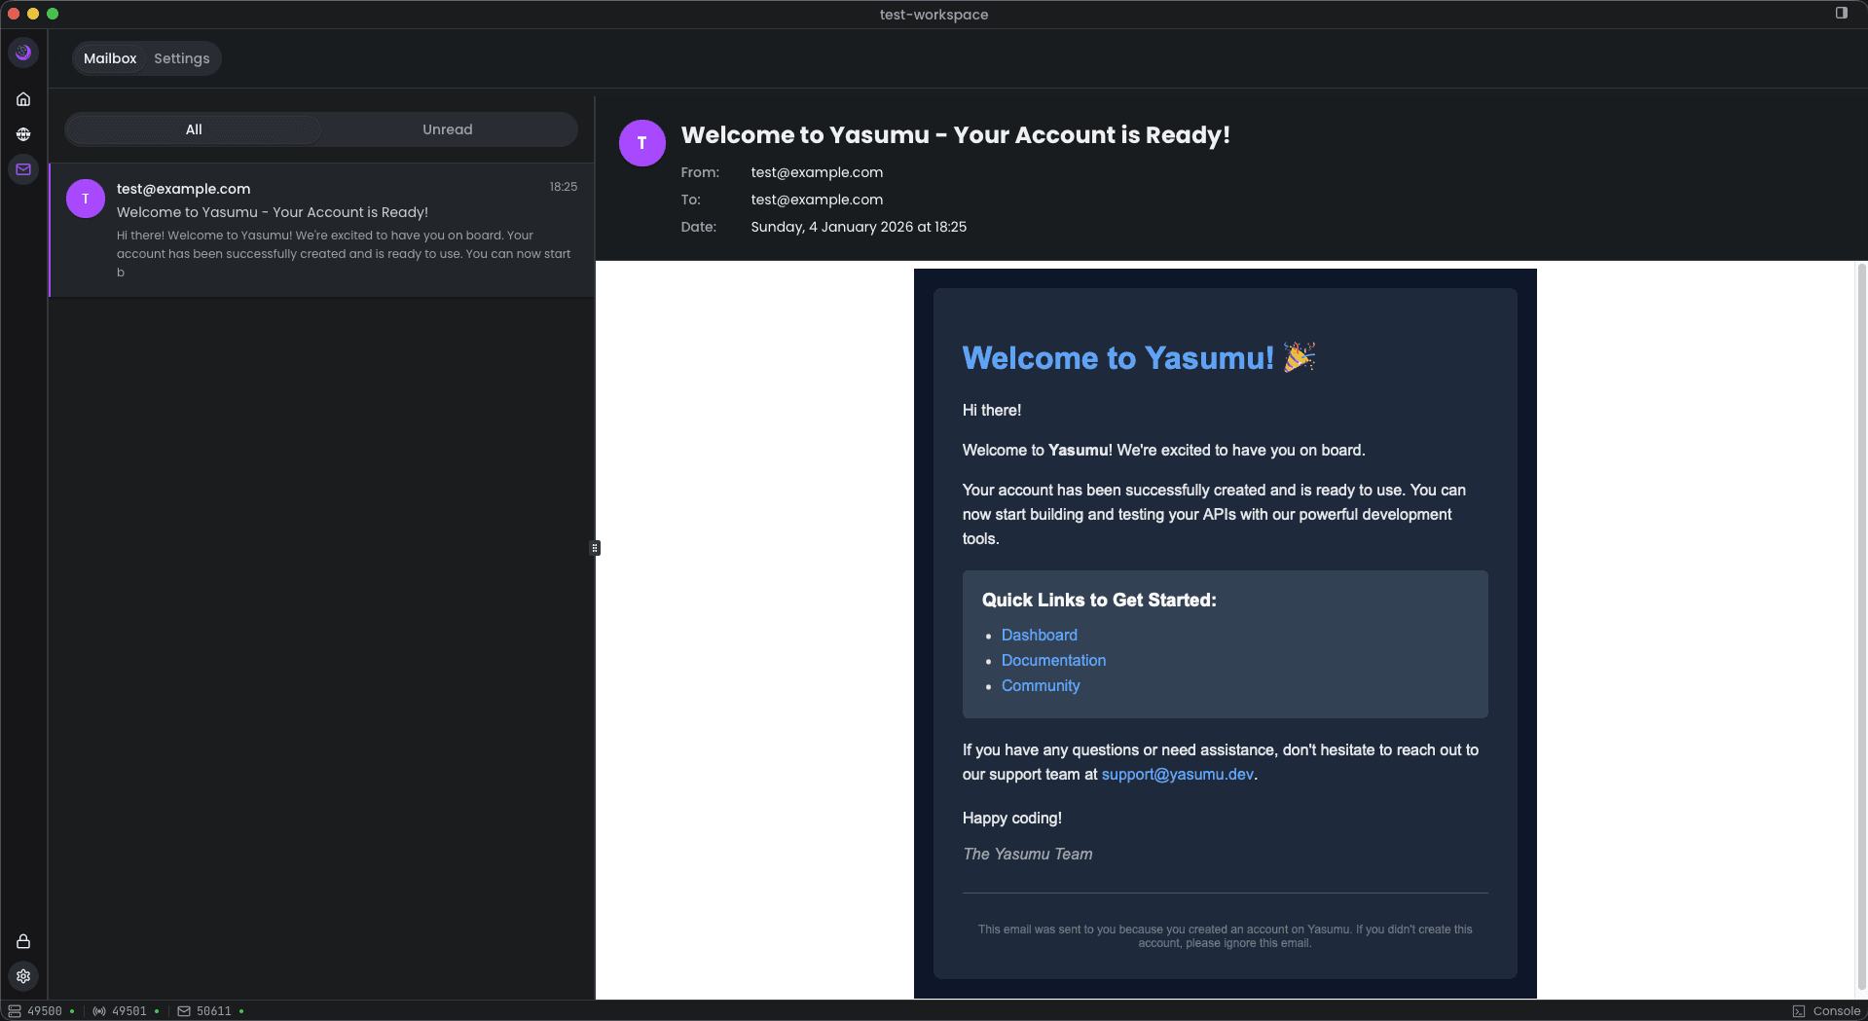Click the support@yasumu.dev email link
The width and height of the screenshot is (1868, 1021).
pyautogui.click(x=1177, y=775)
